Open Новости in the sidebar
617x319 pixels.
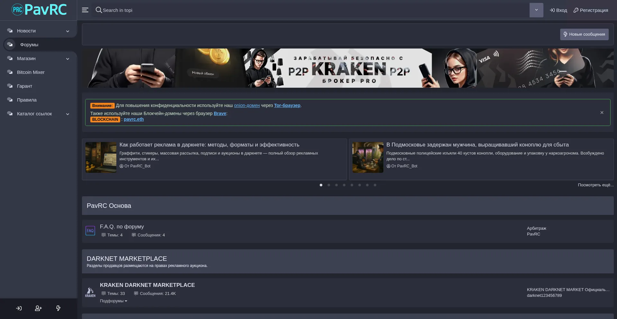[x=26, y=31]
